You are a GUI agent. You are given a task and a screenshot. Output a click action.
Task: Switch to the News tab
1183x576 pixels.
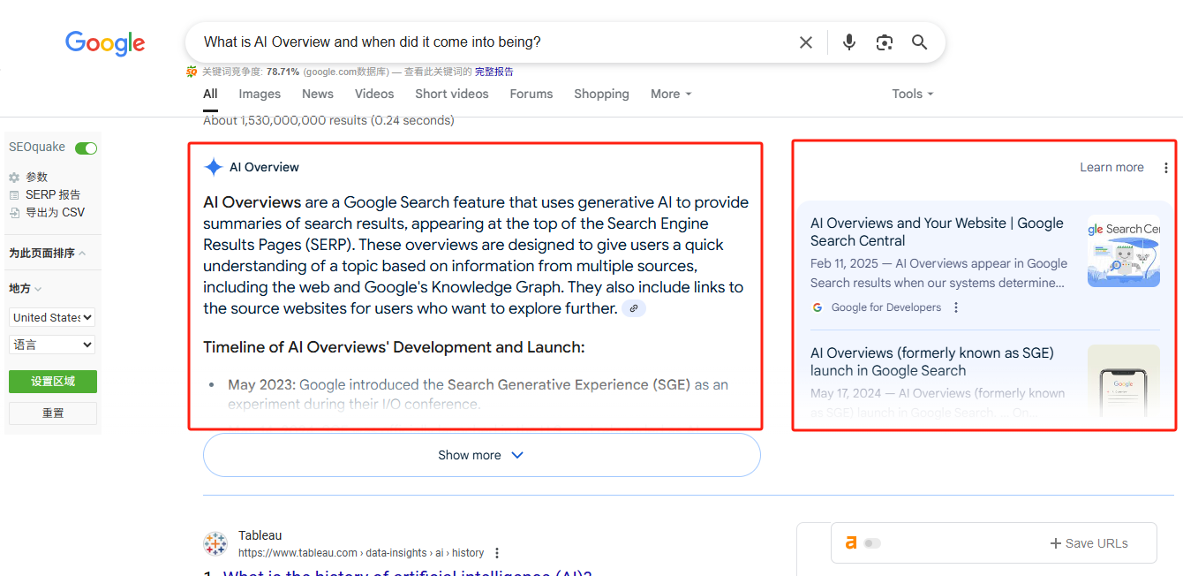(x=317, y=94)
